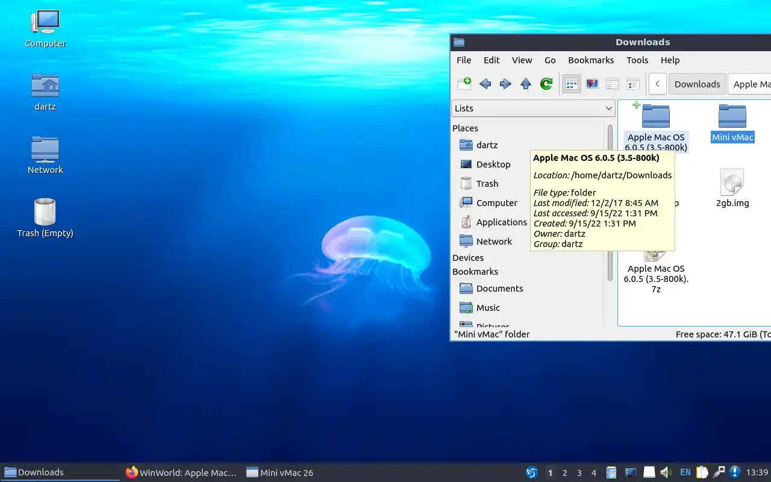Switch to icon view mode

pos(572,84)
